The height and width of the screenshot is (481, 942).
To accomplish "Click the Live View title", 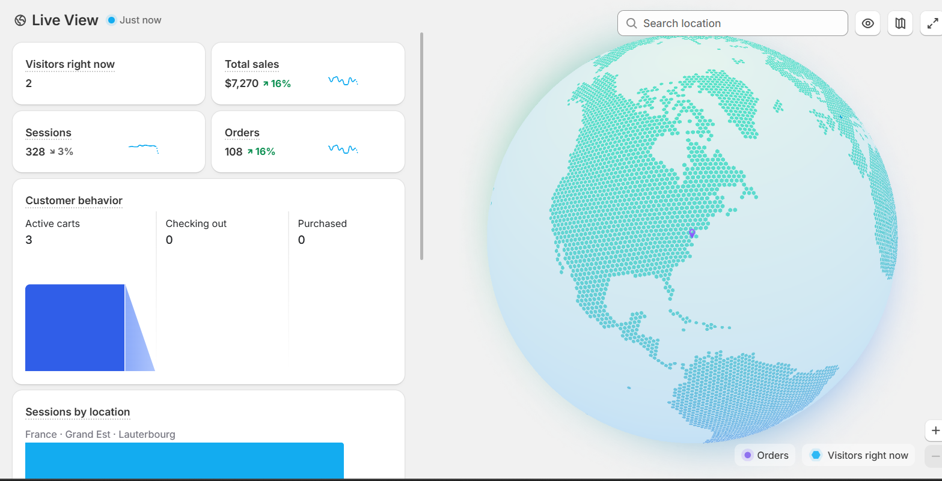I will click(65, 20).
